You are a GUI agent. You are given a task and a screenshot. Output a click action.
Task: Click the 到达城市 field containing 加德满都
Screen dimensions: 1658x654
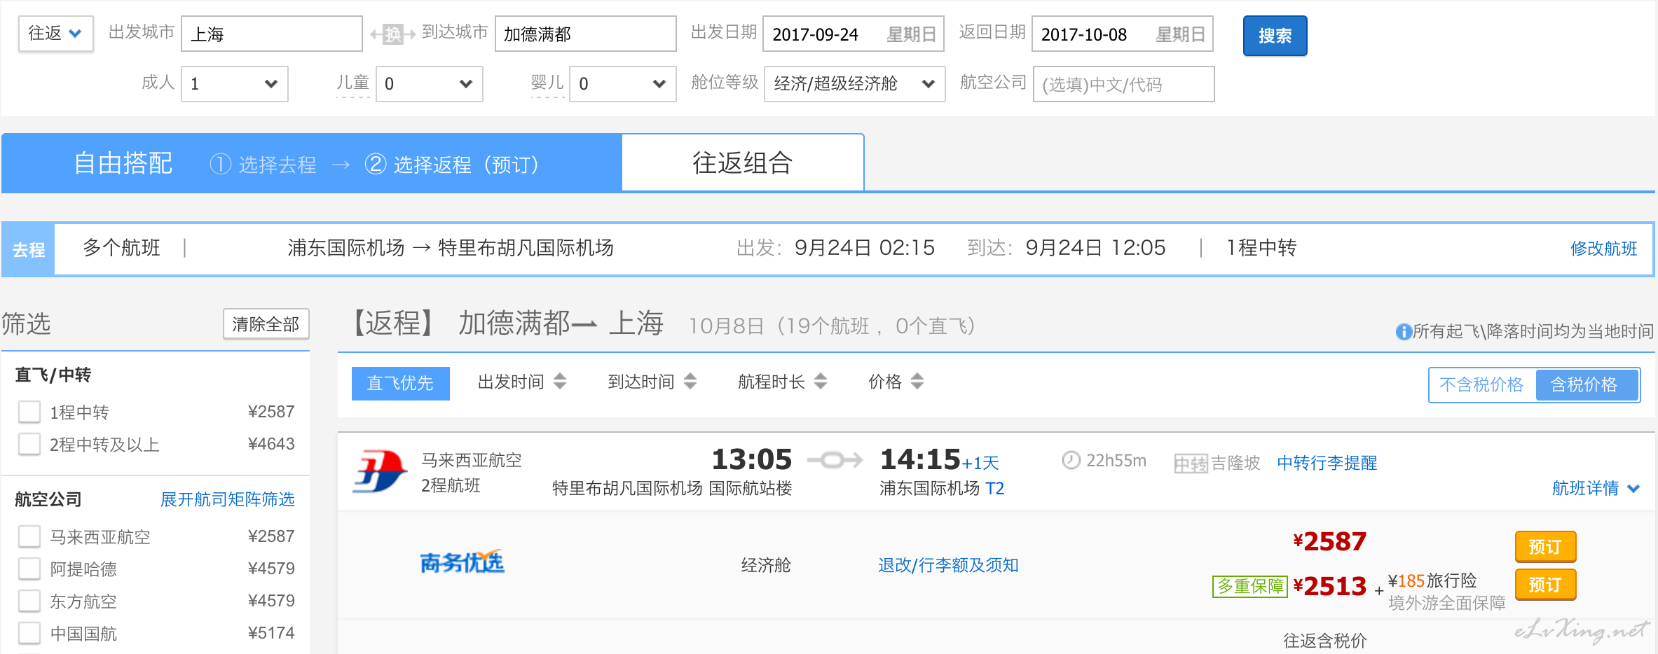coord(586,34)
